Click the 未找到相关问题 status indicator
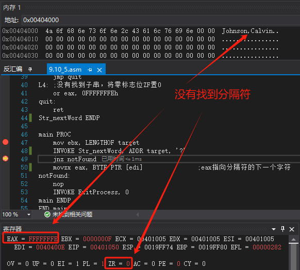The image size is (300, 270). 69,214
